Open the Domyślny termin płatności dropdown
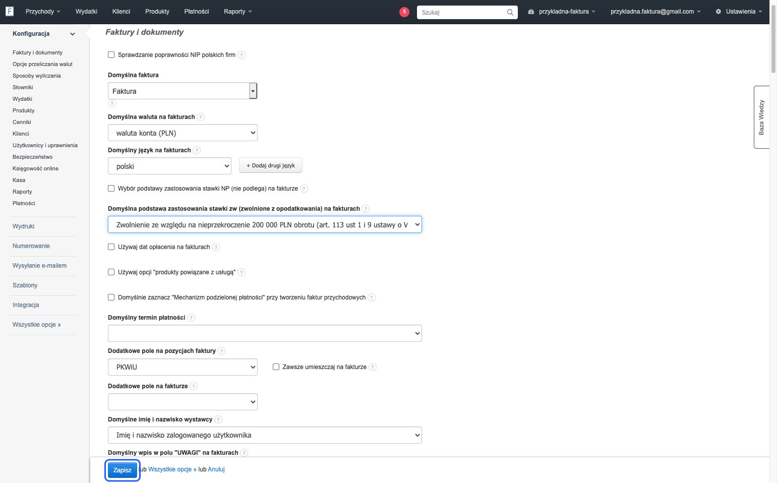Viewport: 777px width, 483px height. [x=265, y=333]
